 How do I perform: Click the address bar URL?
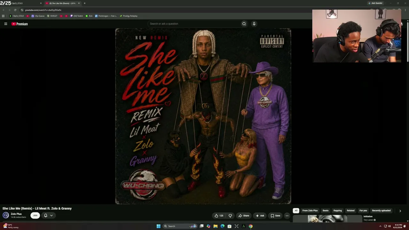43,10
